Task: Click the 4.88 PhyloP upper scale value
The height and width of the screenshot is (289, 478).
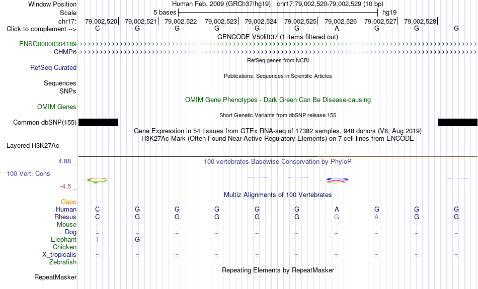Action: [64, 161]
